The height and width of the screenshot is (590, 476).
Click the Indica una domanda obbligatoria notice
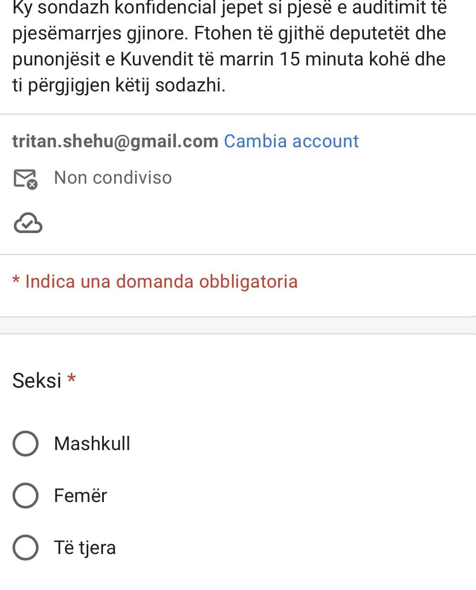click(x=161, y=282)
